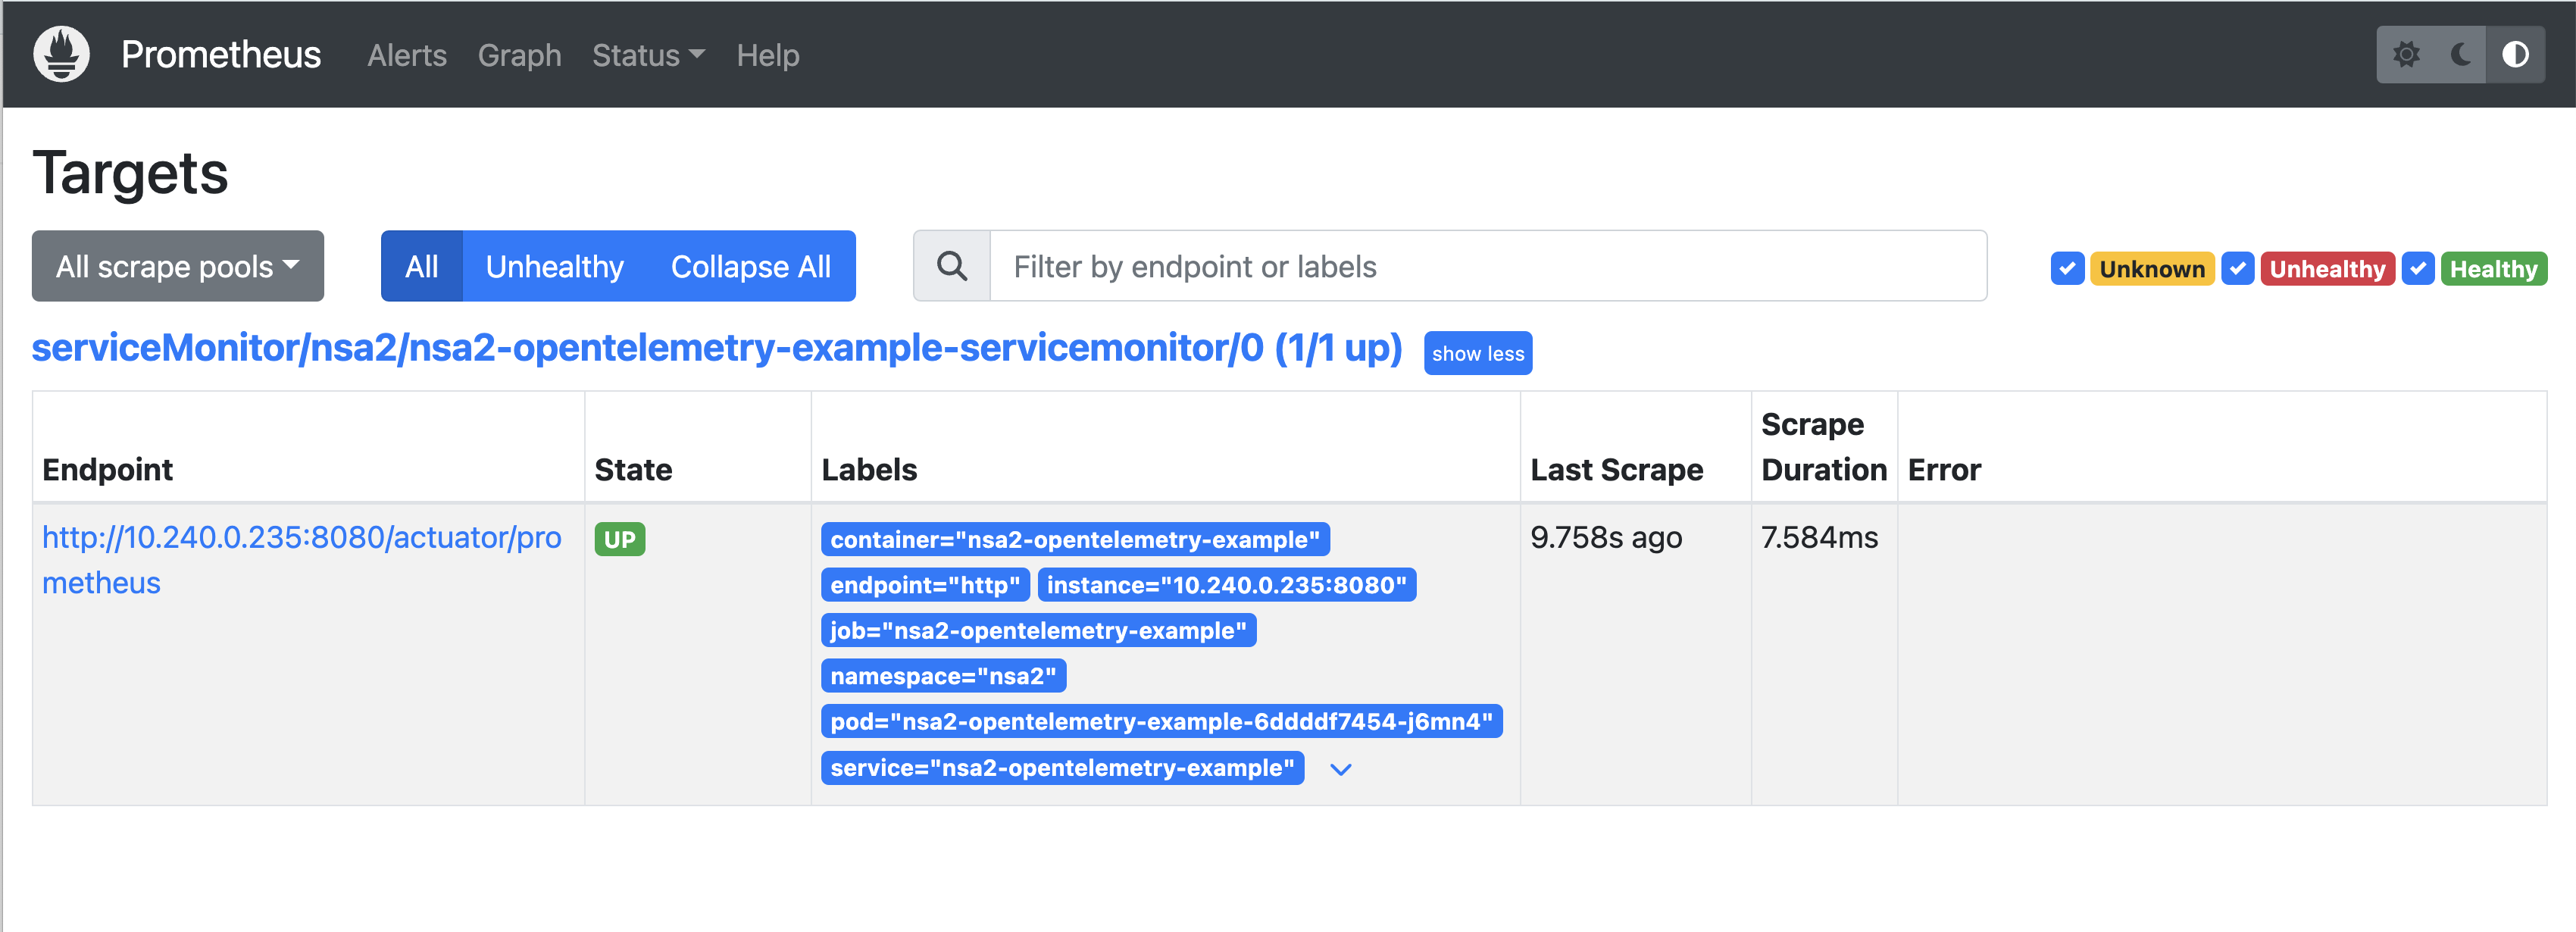Click the search magnifier icon

coord(952,266)
